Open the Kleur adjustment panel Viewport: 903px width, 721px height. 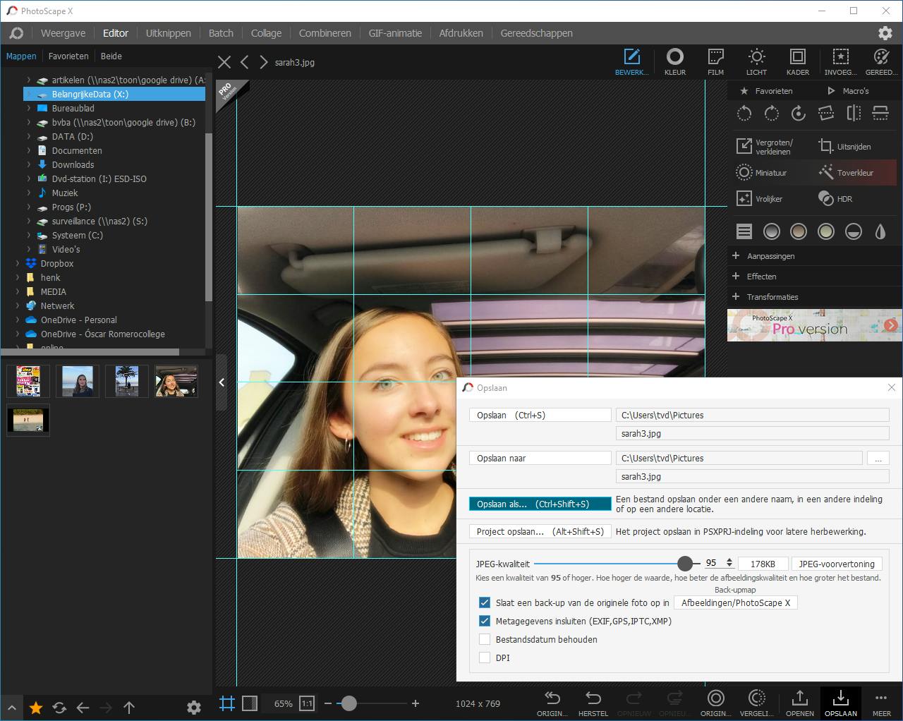coord(675,62)
